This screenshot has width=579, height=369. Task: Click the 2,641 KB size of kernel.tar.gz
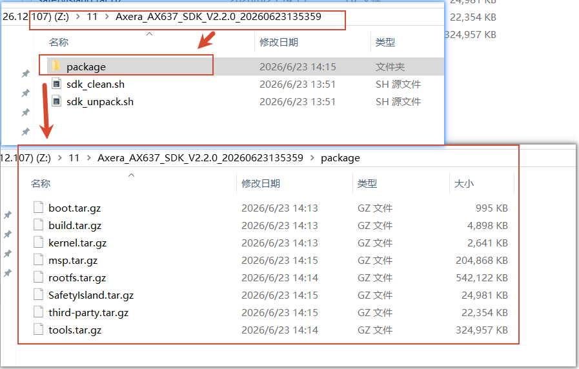487,243
